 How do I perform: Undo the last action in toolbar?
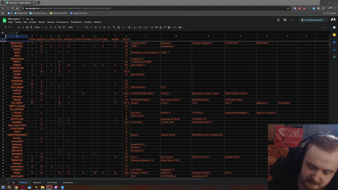(x=19, y=27)
